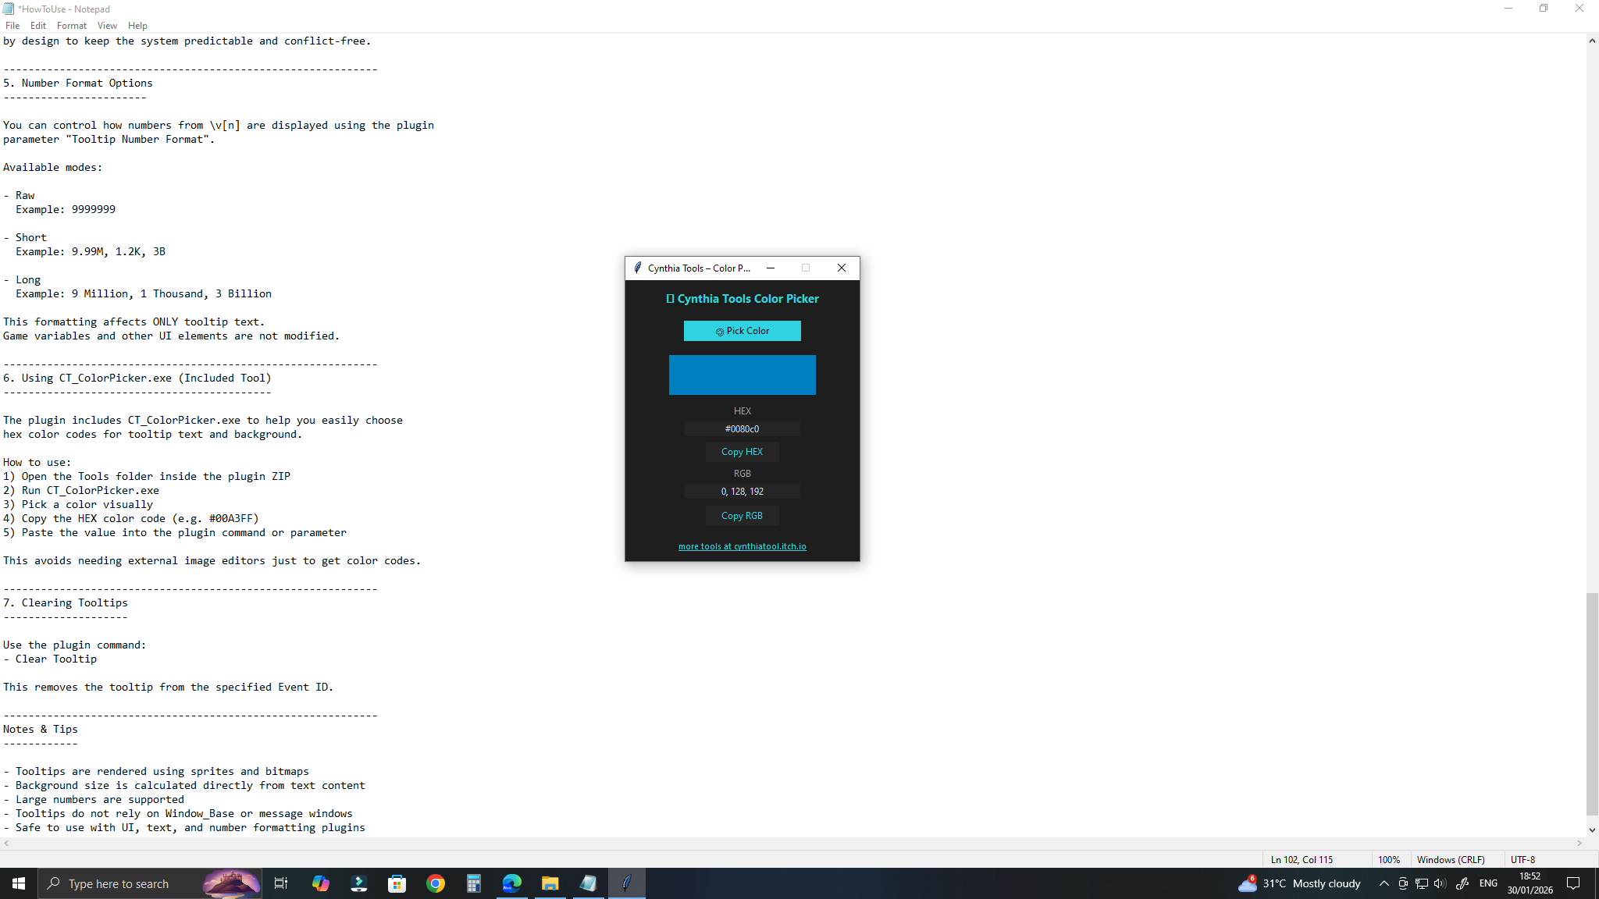This screenshot has height=899, width=1599.
Task: Click the RGB value field 0, 128, 192
Action: (x=742, y=492)
